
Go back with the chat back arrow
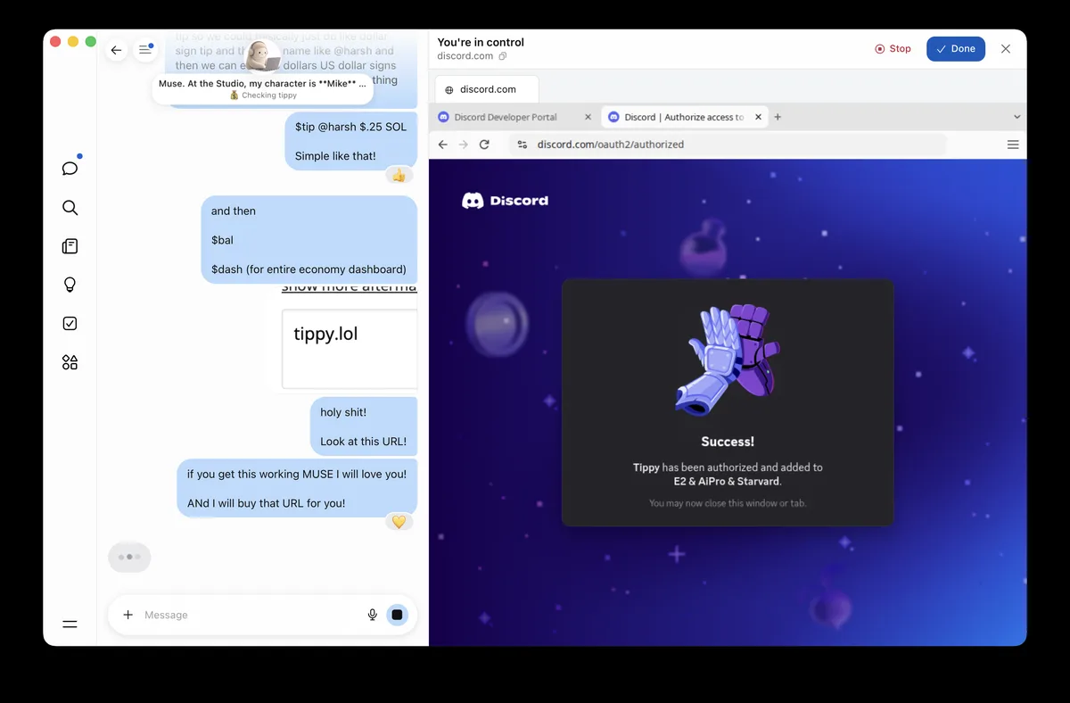[x=116, y=50]
